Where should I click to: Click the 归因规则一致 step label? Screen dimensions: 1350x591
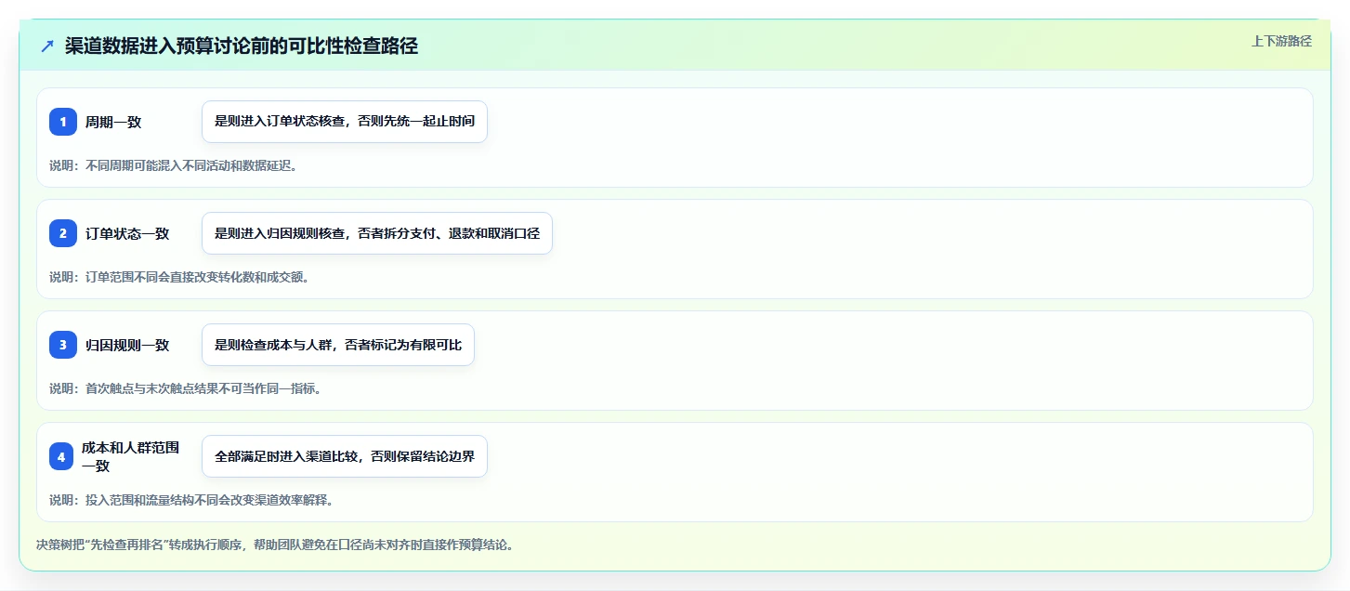pyautogui.click(x=127, y=345)
